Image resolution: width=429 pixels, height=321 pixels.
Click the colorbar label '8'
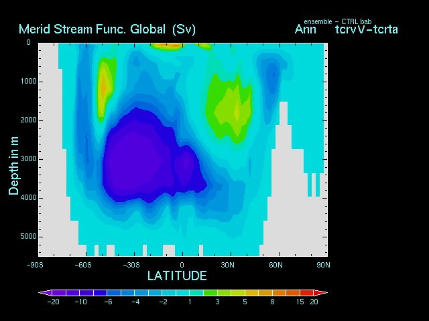pyautogui.click(x=272, y=302)
